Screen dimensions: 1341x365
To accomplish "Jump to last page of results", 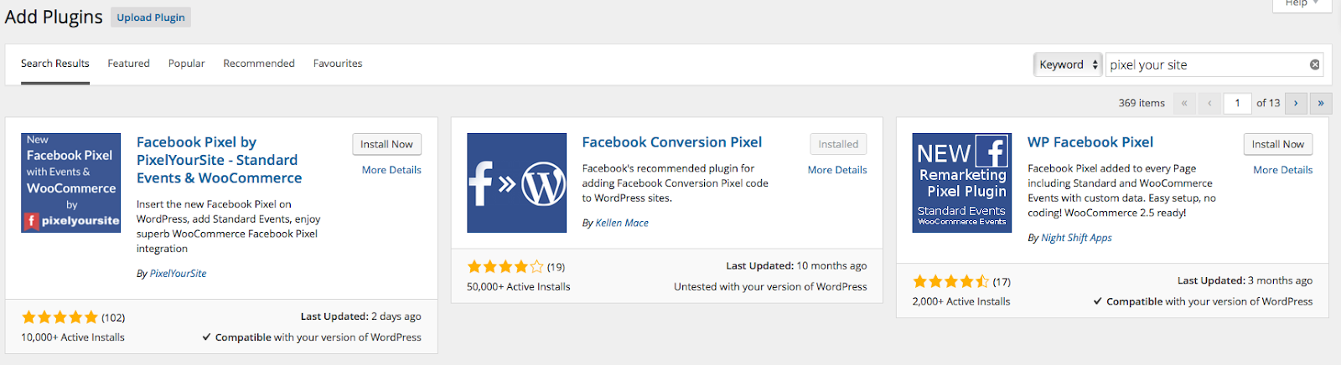I will tap(1320, 103).
